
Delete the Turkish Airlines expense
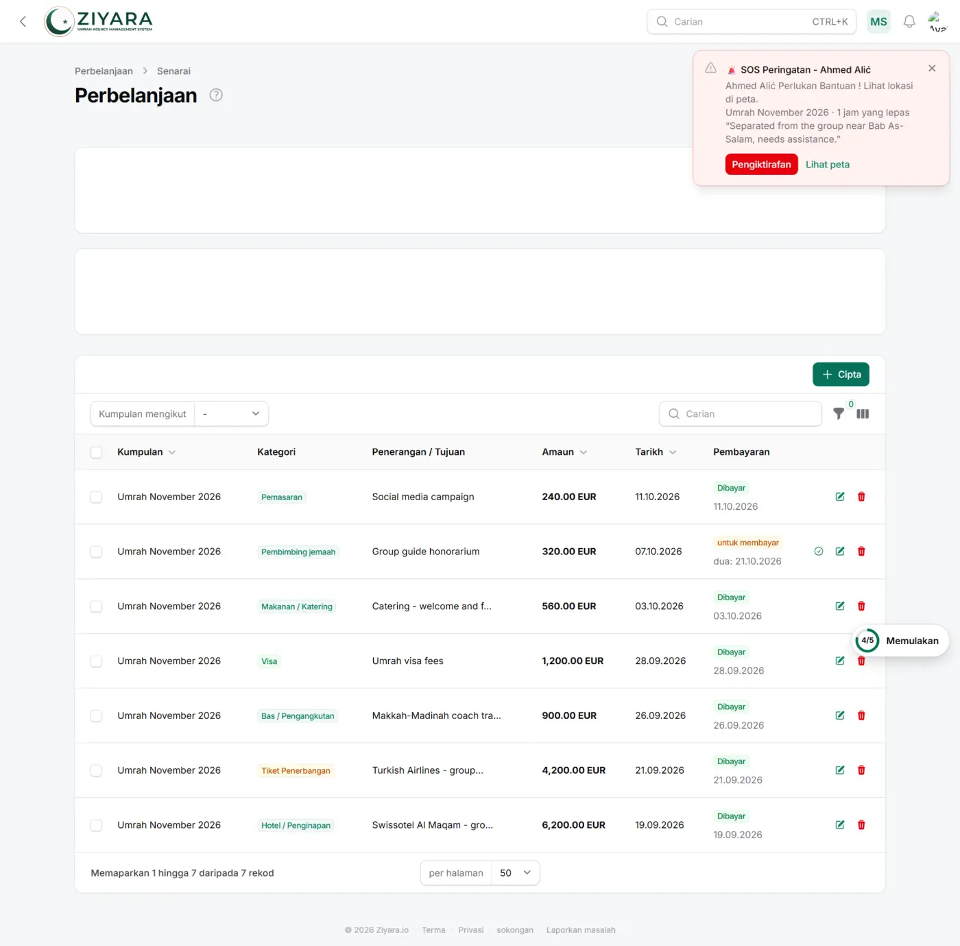click(861, 770)
